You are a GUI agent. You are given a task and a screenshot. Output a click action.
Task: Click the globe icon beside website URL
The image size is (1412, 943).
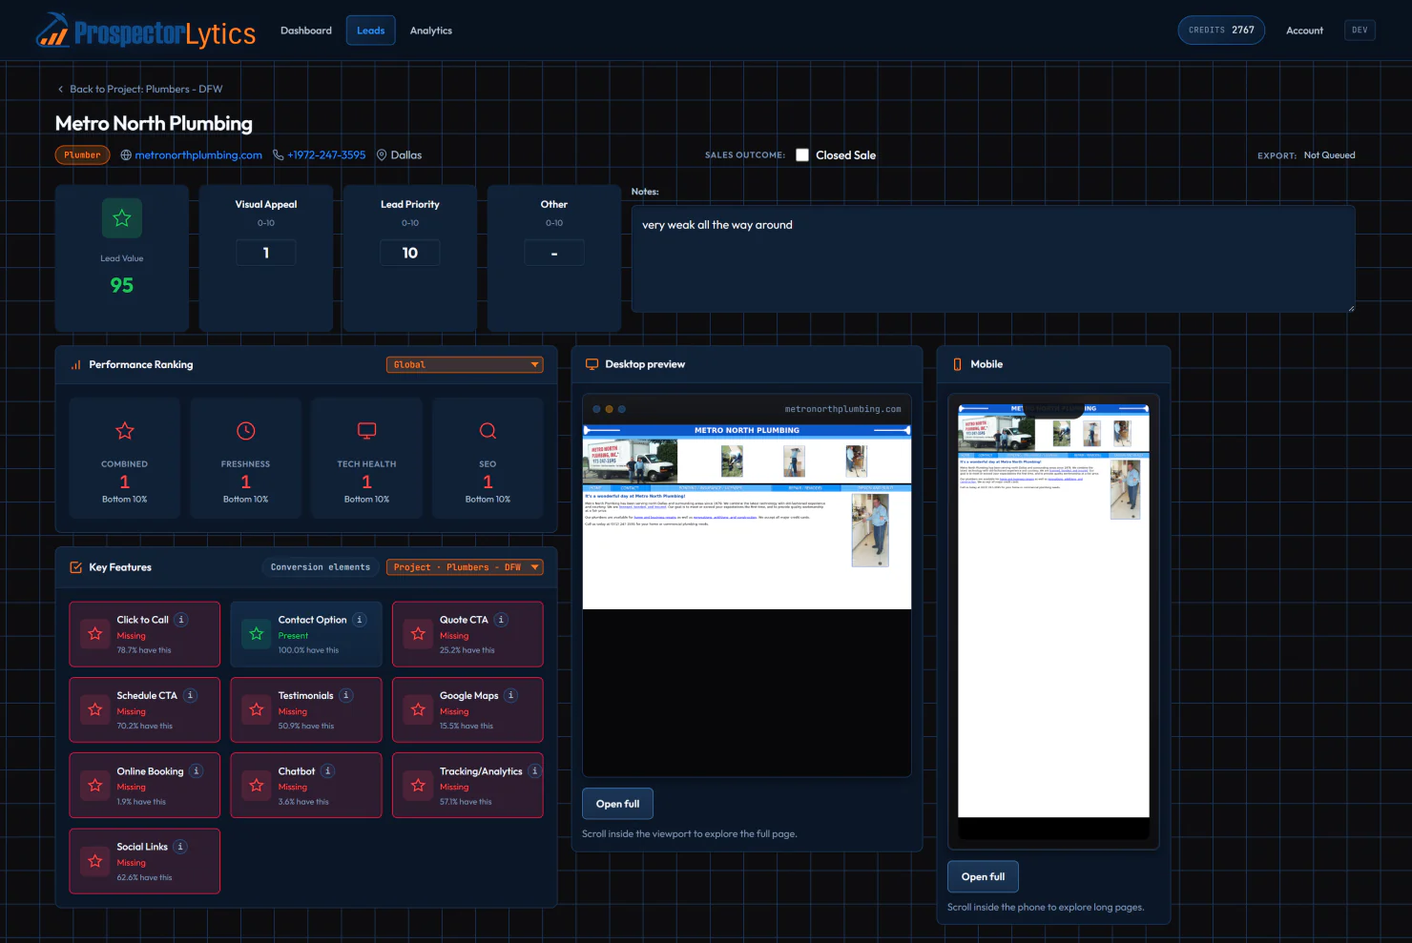126,155
